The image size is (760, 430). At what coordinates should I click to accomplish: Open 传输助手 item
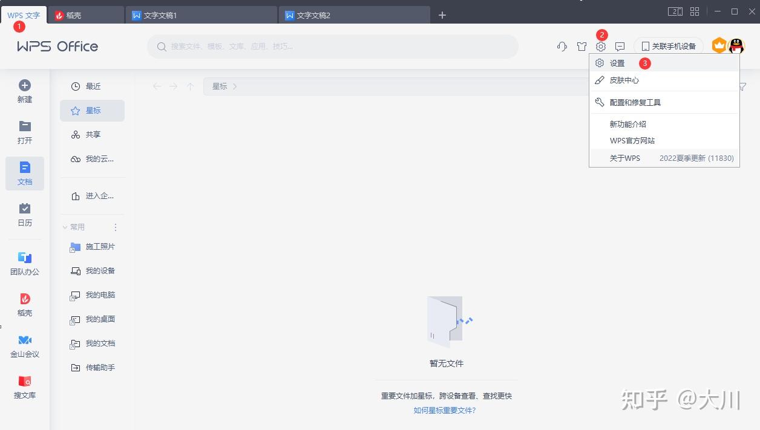pyautogui.click(x=92, y=368)
